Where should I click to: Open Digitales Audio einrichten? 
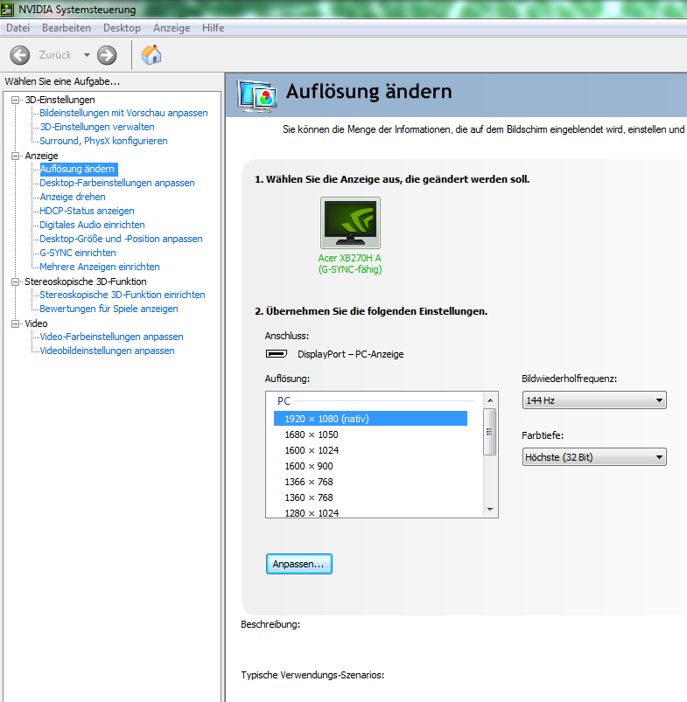92,225
